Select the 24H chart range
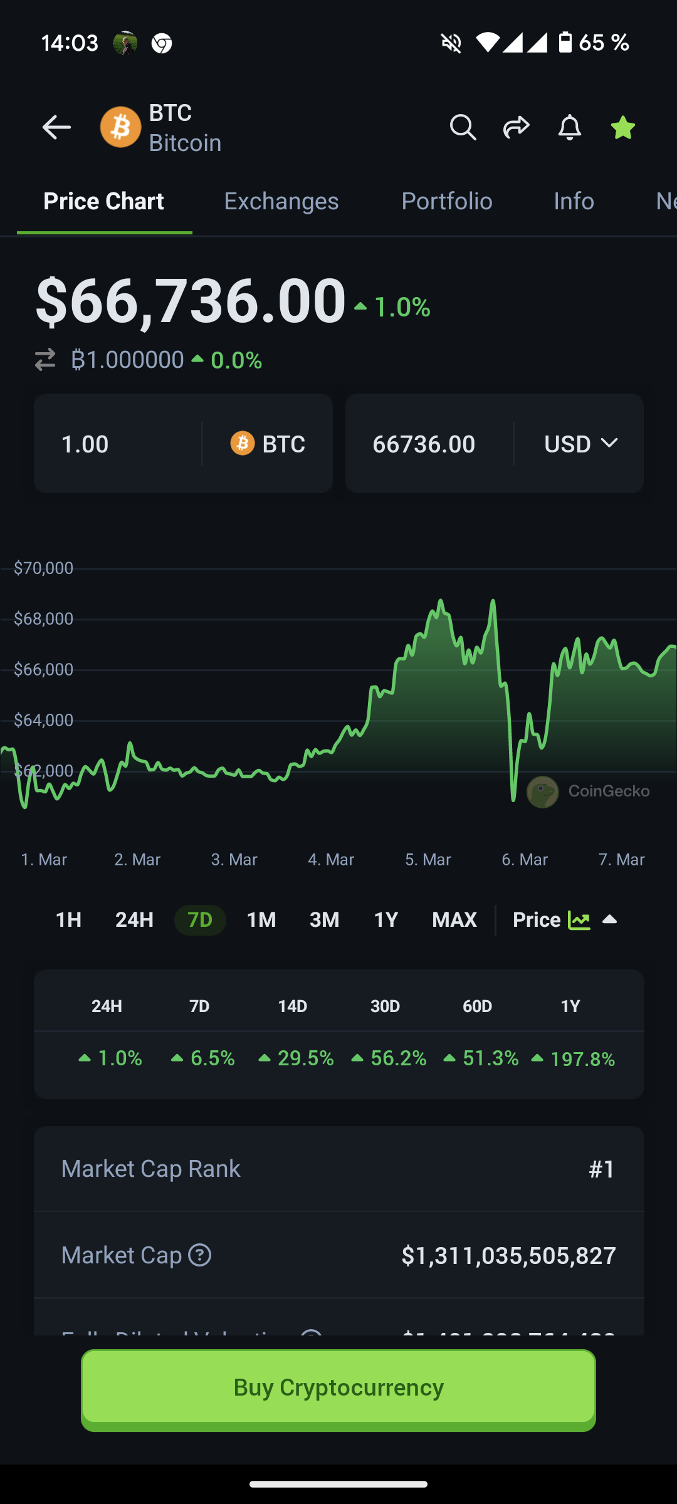The image size is (677, 1504). 134,920
